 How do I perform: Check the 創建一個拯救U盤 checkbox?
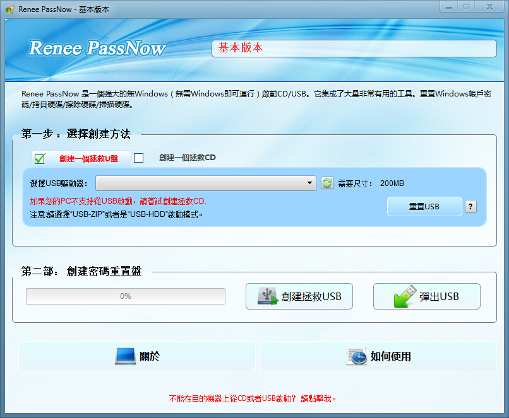coord(40,158)
